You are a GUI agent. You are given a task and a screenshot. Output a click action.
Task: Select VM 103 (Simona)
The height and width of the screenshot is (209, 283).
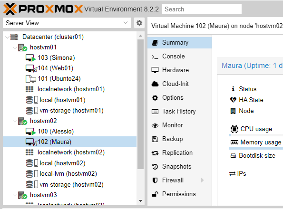point(56,58)
